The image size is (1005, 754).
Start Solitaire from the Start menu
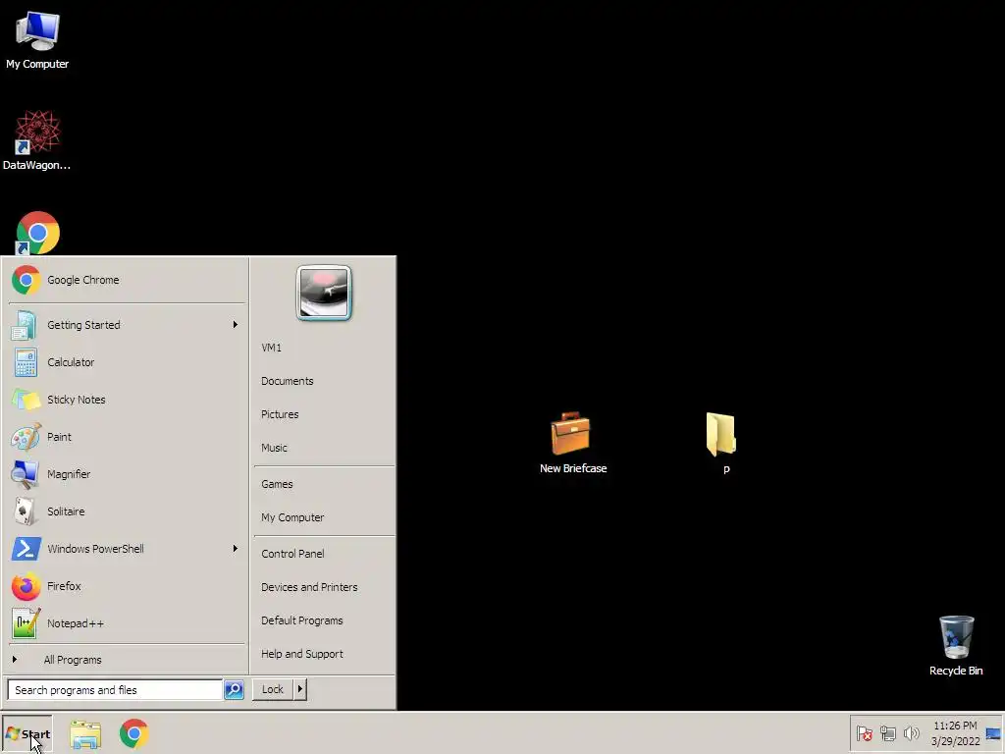pos(127,512)
